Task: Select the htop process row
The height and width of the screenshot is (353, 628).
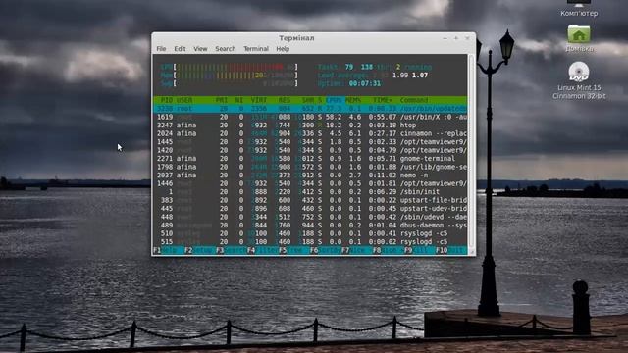Action: pyautogui.click(x=310, y=126)
